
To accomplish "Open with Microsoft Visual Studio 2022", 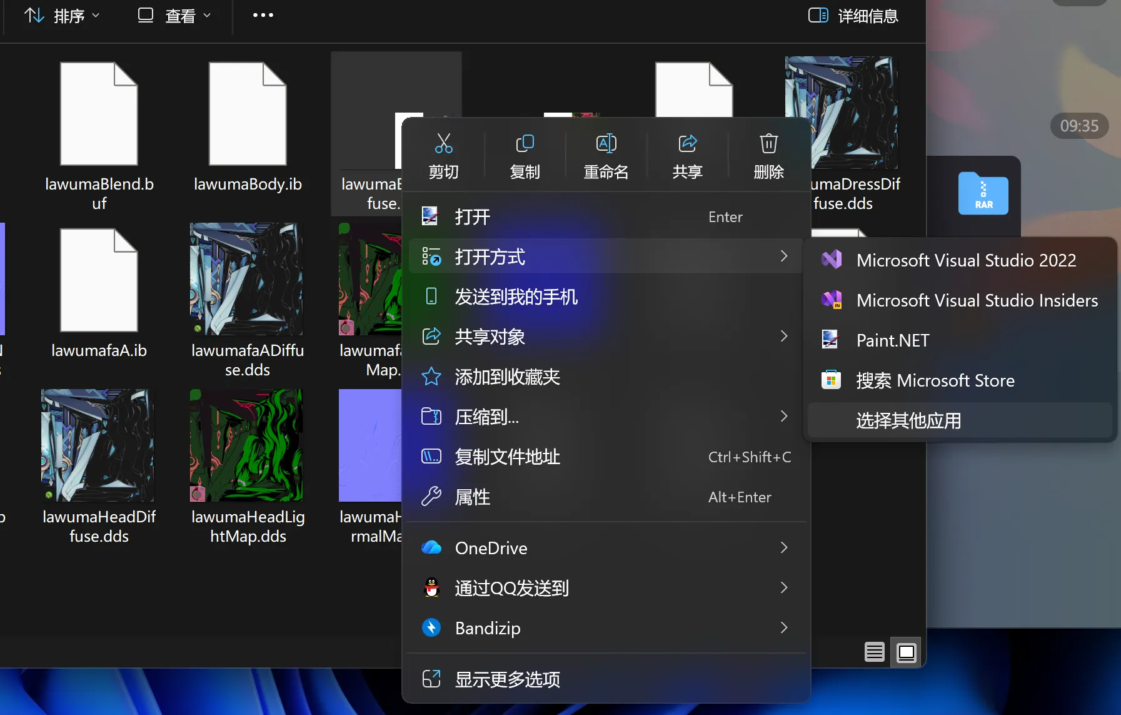I will click(965, 260).
